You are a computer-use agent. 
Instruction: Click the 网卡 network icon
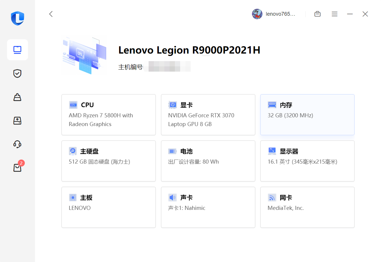click(272, 198)
